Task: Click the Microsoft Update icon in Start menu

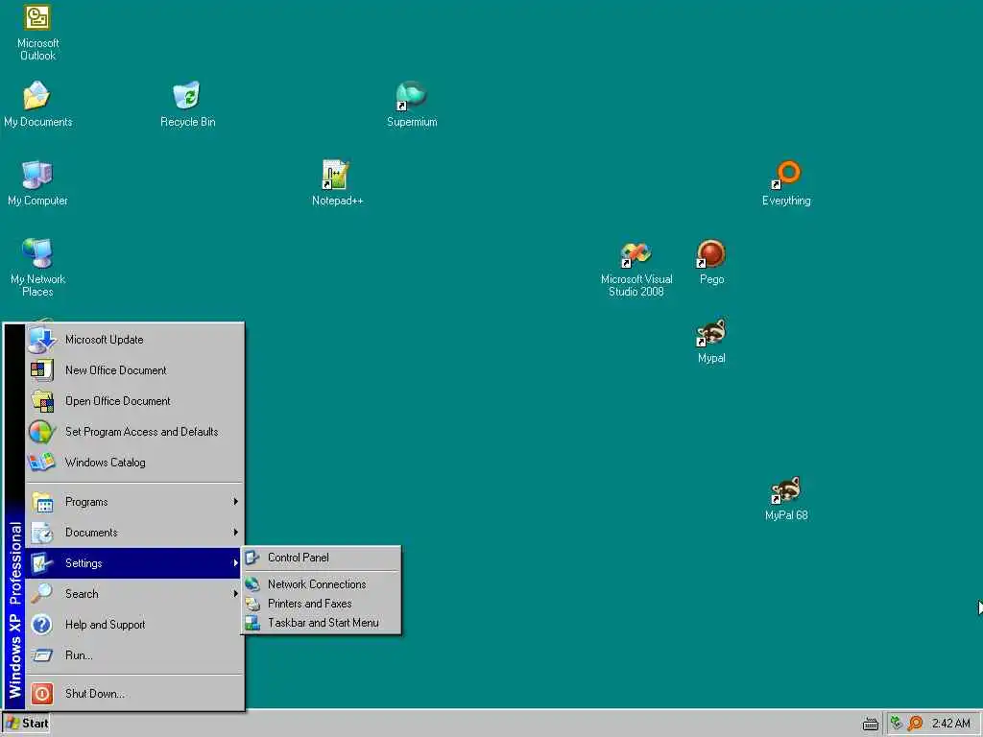Action: pyautogui.click(x=42, y=339)
